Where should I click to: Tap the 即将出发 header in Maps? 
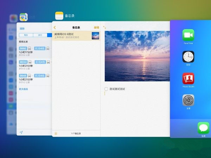pos(23,42)
